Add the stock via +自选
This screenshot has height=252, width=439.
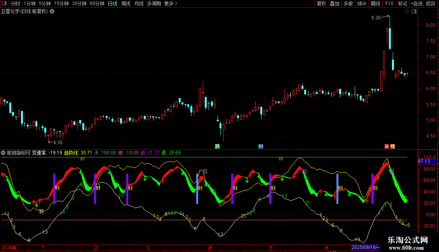(416, 4)
